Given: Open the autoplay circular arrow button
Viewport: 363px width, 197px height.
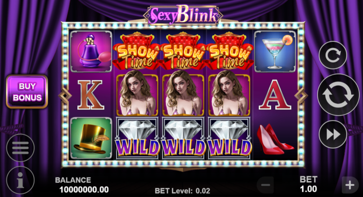Looking at the screenshot, I should 333,55.
